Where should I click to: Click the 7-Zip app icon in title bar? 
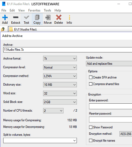click(4, 4)
